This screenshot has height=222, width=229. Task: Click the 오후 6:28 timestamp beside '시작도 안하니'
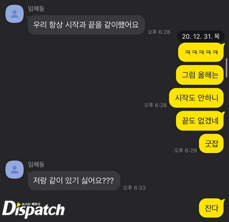pos(155,105)
